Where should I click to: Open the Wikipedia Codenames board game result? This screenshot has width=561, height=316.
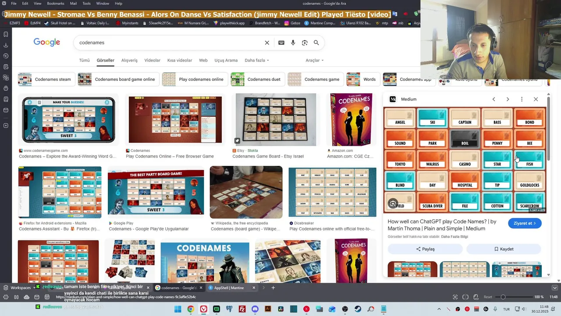pos(246,192)
